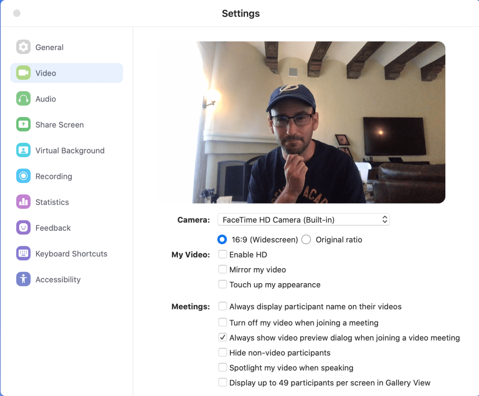Open Share Screen settings icon
The height and width of the screenshot is (396, 479).
(x=23, y=125)
